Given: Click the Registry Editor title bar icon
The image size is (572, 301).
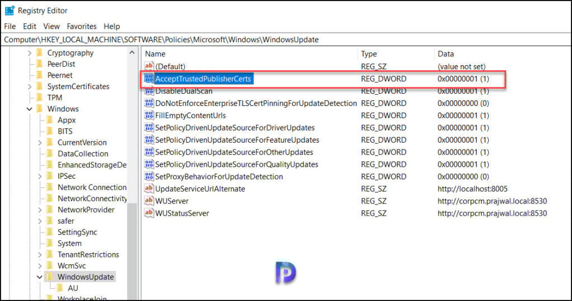Looking at the screenshot, I should (9, 11).
